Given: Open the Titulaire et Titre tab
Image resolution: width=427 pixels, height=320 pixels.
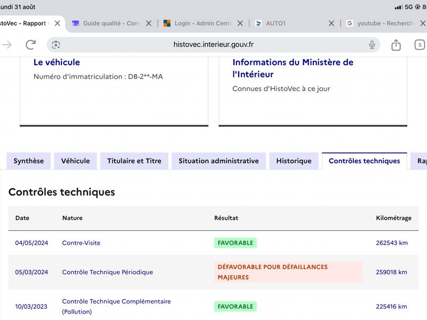Looking at the screenshot, I should click(x=135, y=161).
